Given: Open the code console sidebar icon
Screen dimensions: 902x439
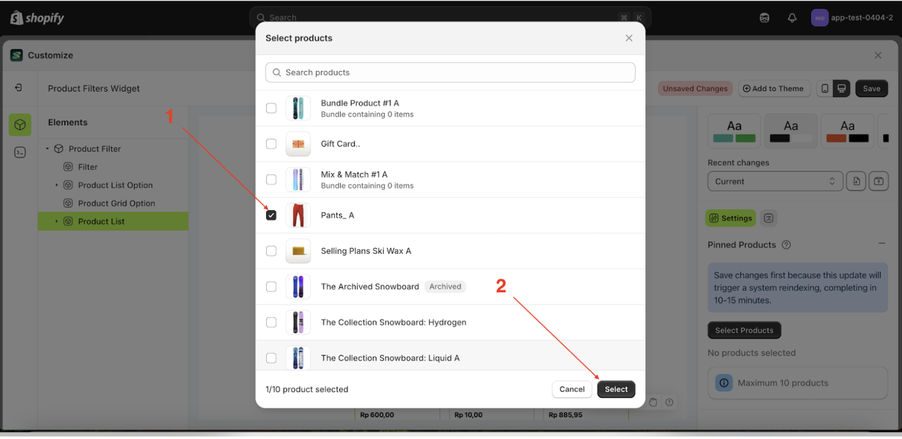Looking at the screenshot, I should pyautogui.click(x=20, y=153).
